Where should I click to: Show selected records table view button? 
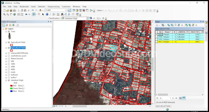[184, 98]
